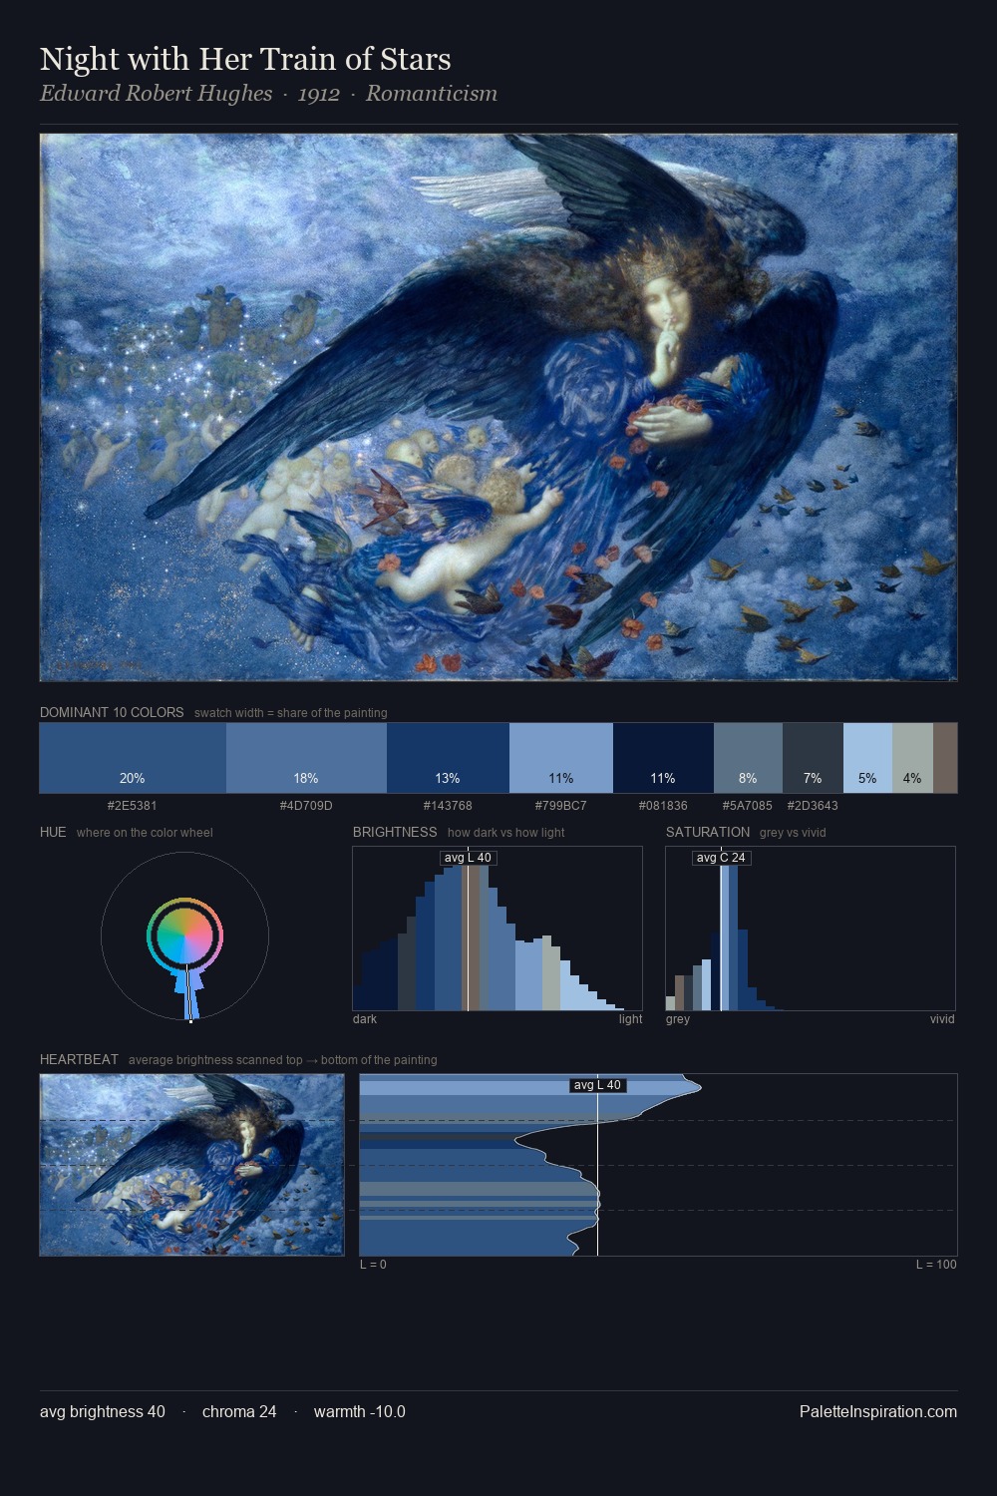Open PaletteInspiration.com link
The image size is (997, 1496).
878,1411
